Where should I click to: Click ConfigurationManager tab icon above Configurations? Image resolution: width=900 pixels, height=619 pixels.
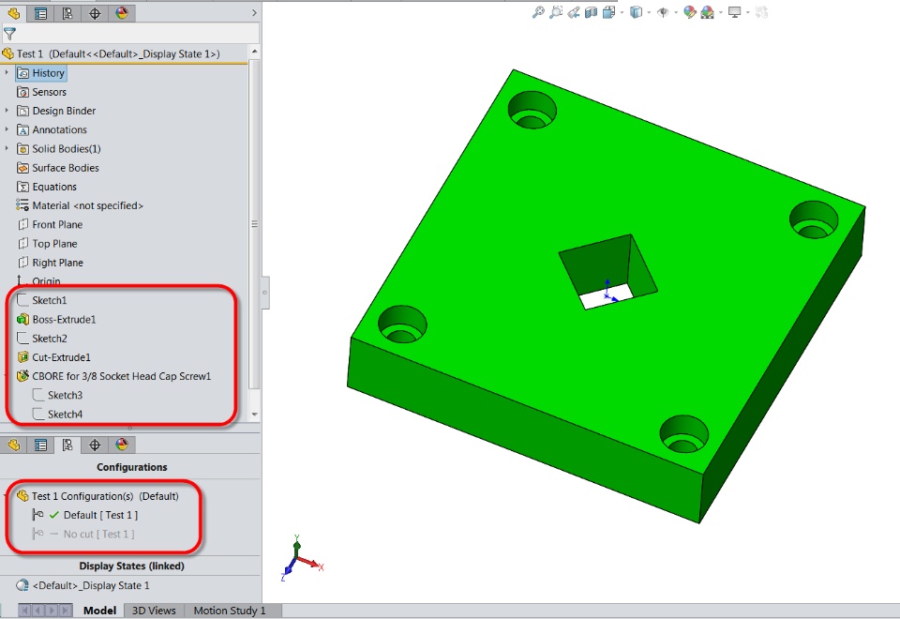tap(67, 445)
